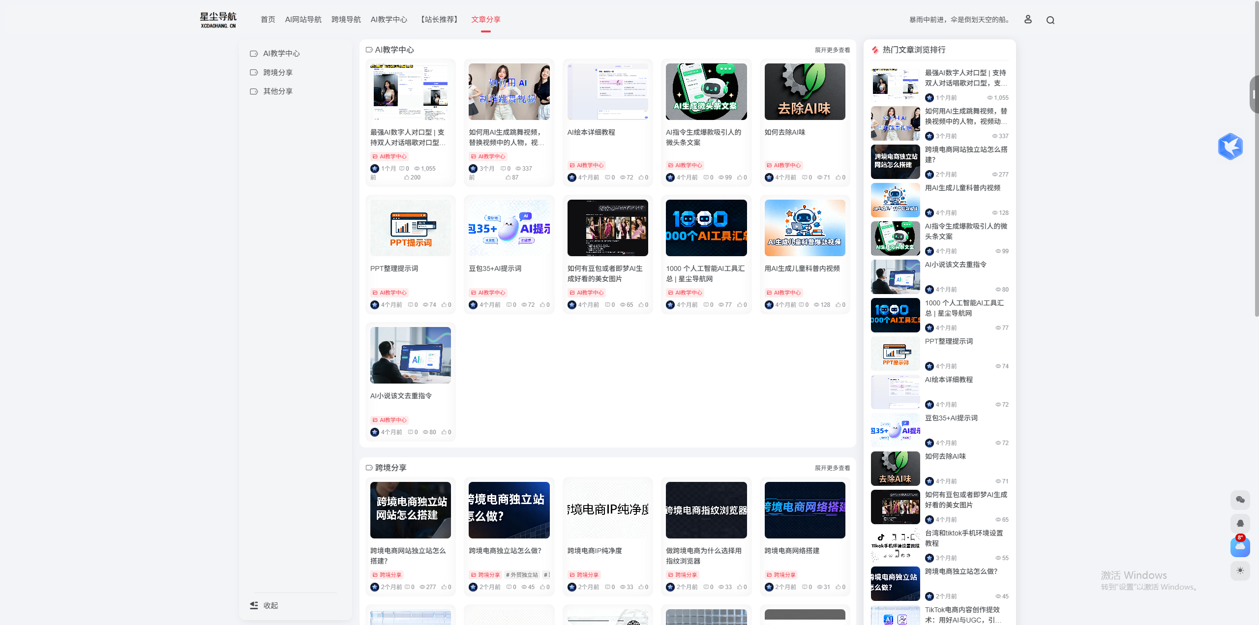Collapse the sidebar with the 收起 button
1259x625 pixels.
click(x=265, y=605)
